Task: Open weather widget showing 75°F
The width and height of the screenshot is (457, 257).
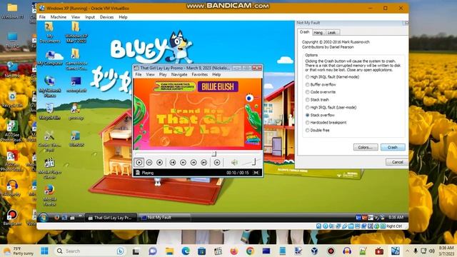Action: (18, 251)
